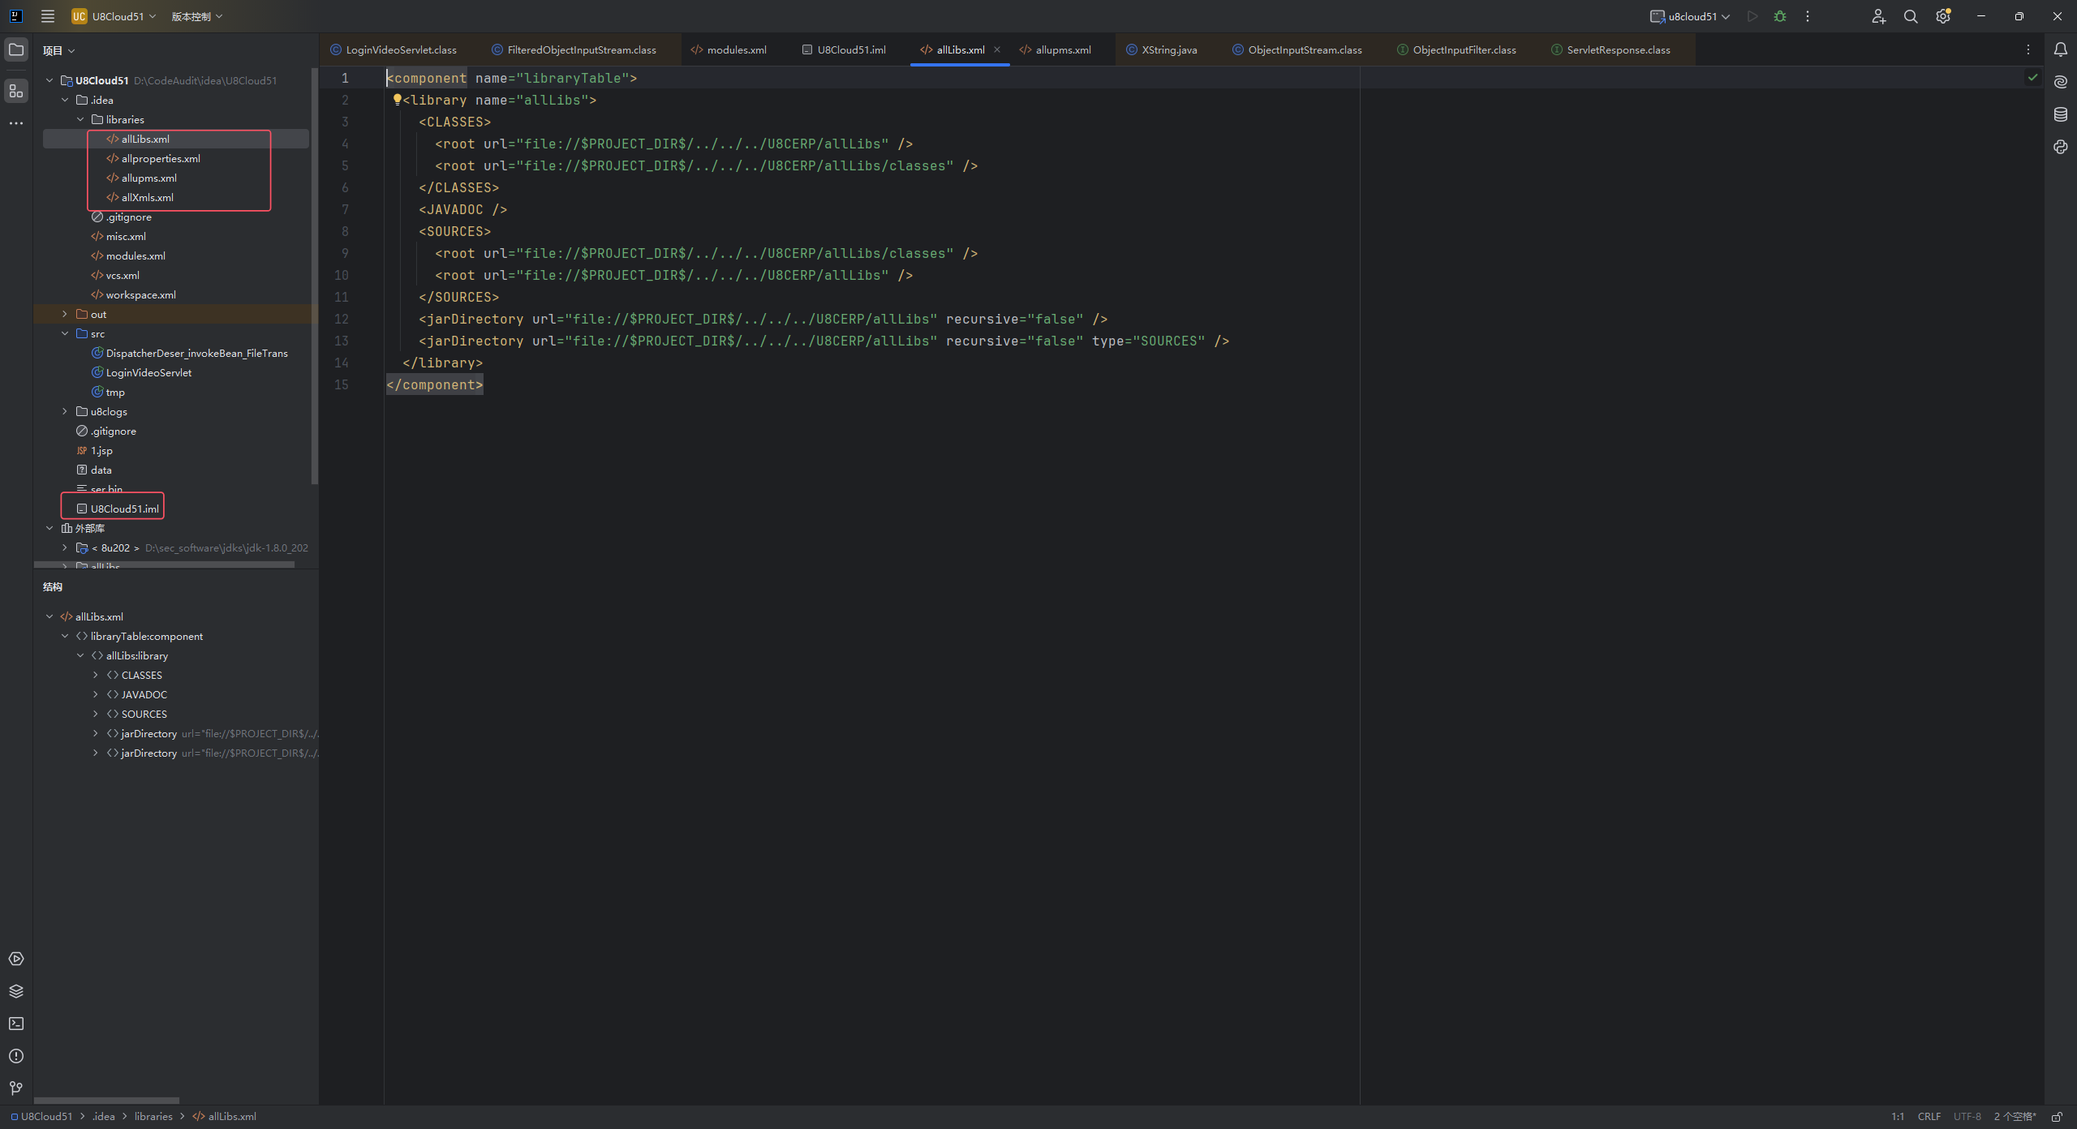Click the Debug bug icon
The image size is (2077, 1129).
click(1780, 16)
